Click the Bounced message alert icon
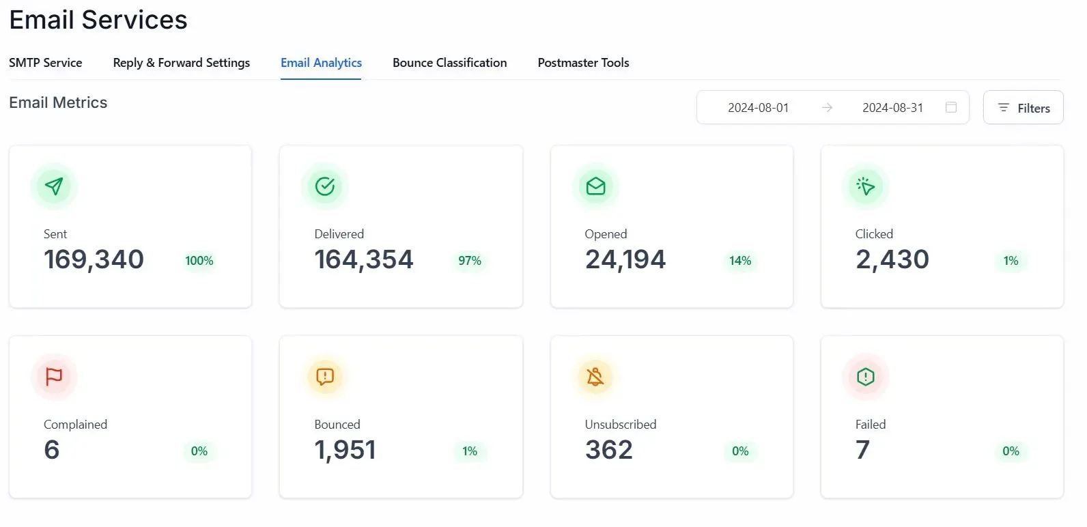1087x527 pixels. click(x=325, y=377)
